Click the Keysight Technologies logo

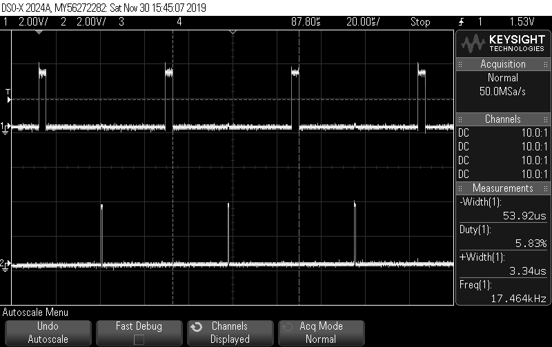[503, 43]
